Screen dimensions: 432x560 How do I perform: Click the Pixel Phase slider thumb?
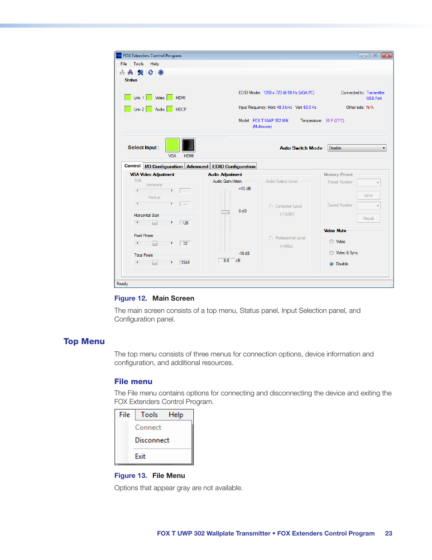pyautogui.click(x=155, y=243)
